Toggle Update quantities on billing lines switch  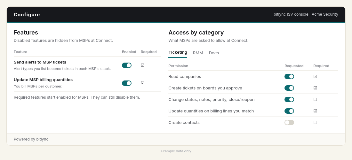[x=289, y=111]
